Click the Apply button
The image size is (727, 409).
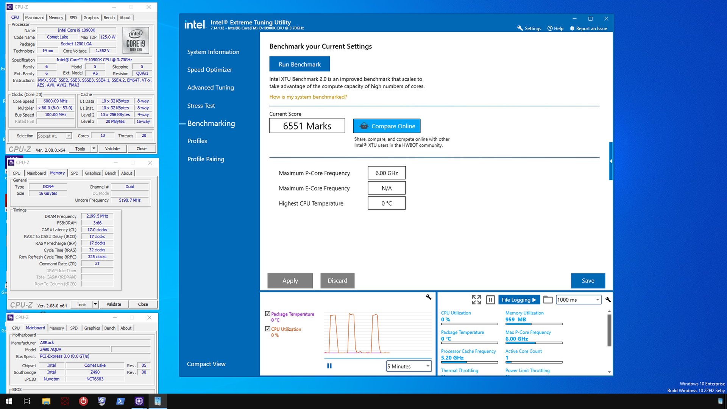tap(290, 281)
